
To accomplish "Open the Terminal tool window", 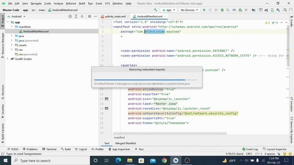I will (49, 149).
